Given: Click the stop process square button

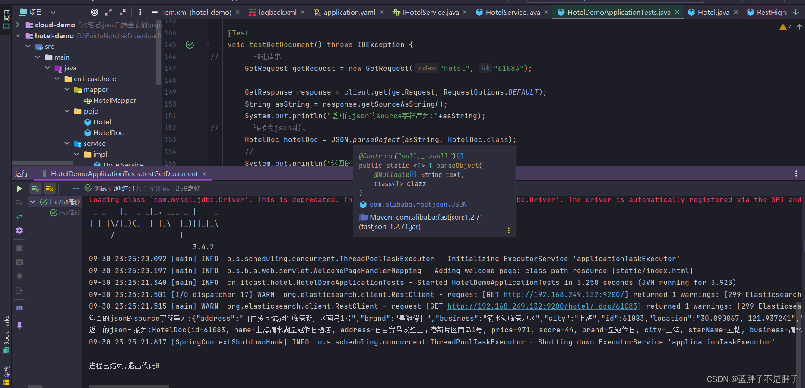Looking at the screenshot, I should [19, 248].
